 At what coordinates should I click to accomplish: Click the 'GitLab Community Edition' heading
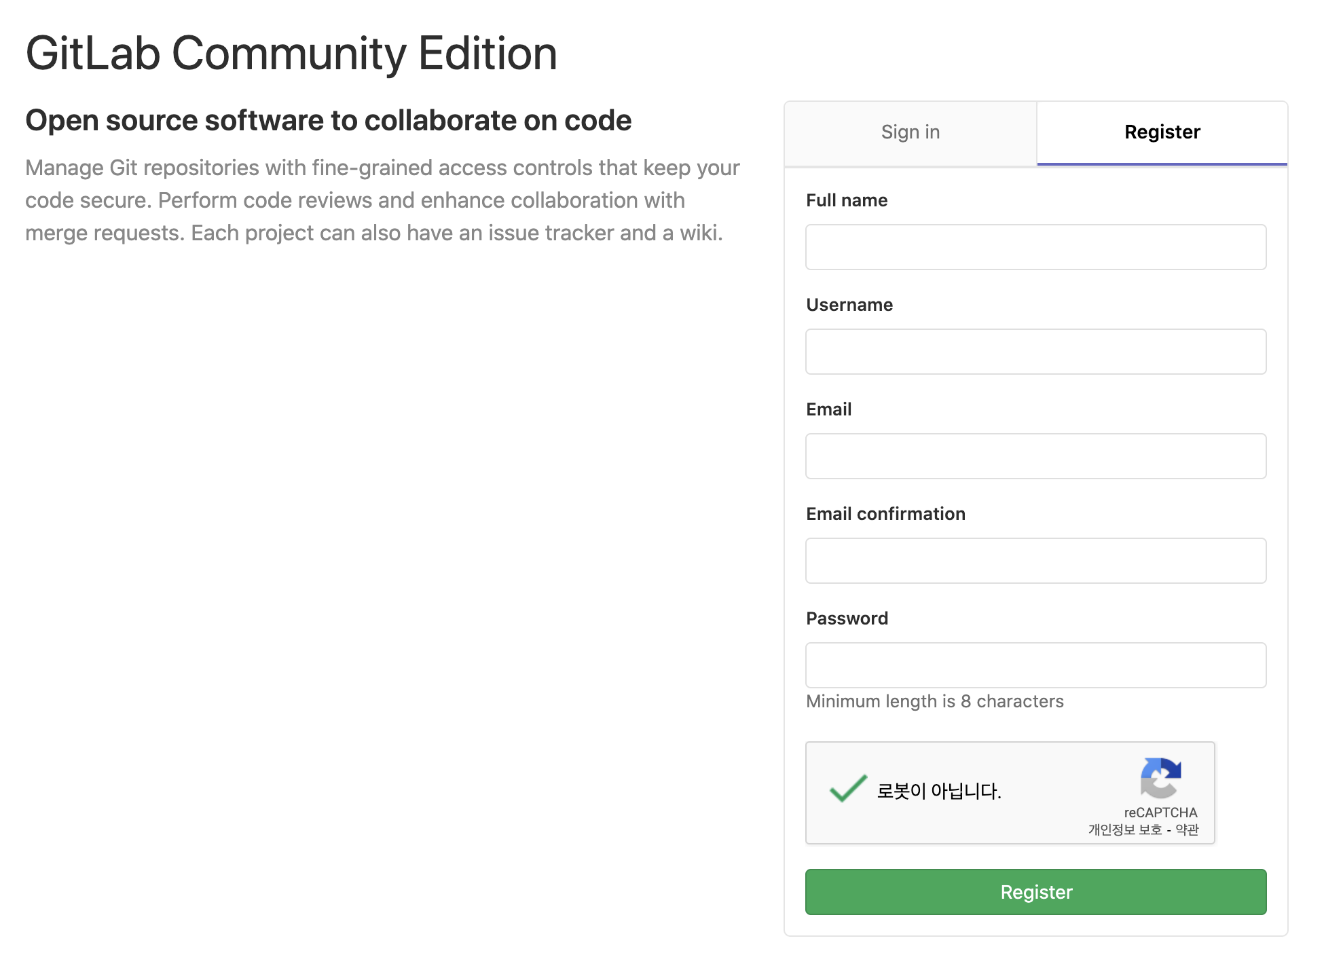point(291,54)
